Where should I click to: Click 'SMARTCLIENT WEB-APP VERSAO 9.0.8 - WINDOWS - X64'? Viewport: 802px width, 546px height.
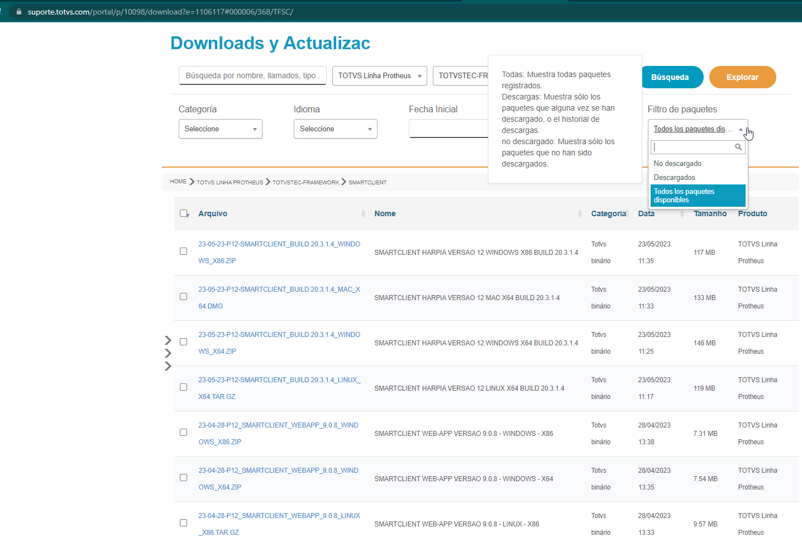click(x=464, y=479)
